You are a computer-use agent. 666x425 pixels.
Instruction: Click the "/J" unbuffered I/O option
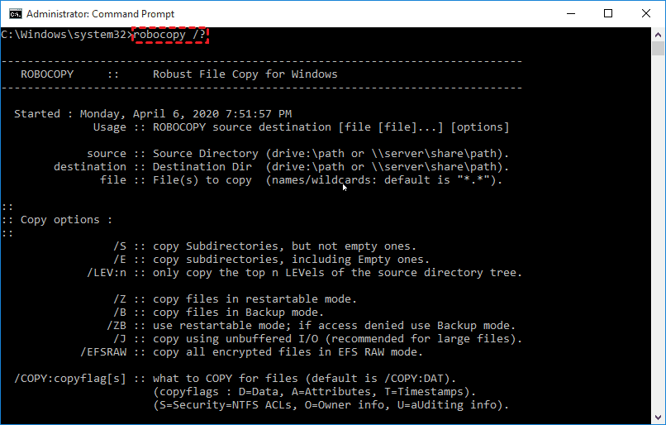click(x=120, y=339)
